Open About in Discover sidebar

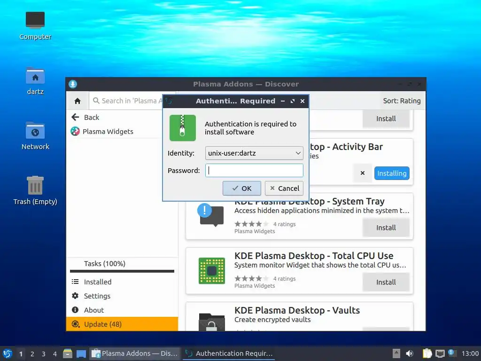tap(122, 310)
